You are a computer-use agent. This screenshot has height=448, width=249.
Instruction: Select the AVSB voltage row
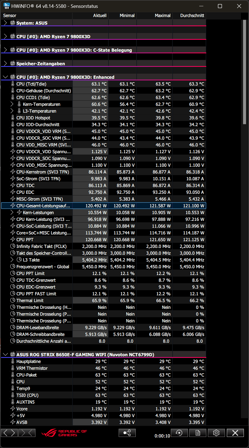[x=104, y=422]
